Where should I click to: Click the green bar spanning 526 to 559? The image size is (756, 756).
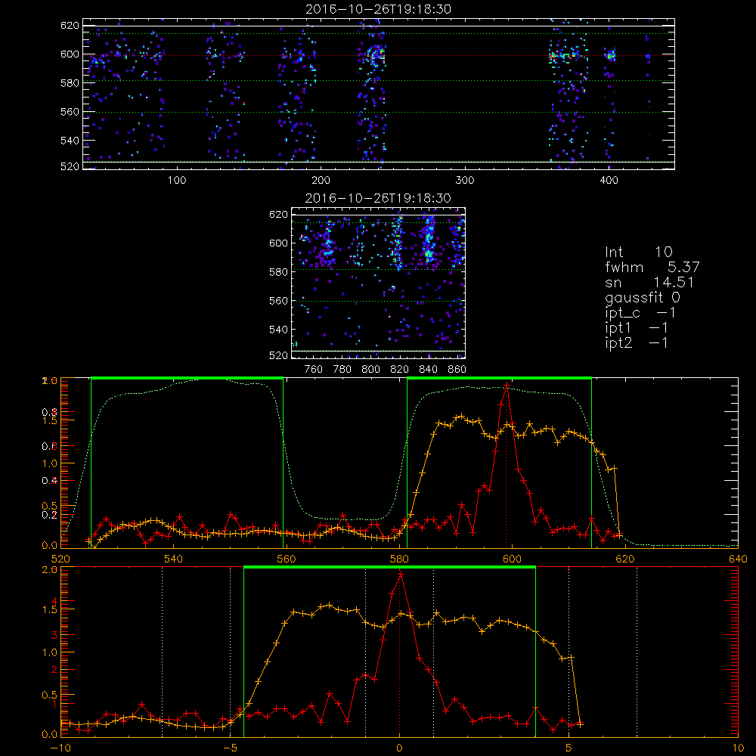pyautogui.click(x=187, y=379)
